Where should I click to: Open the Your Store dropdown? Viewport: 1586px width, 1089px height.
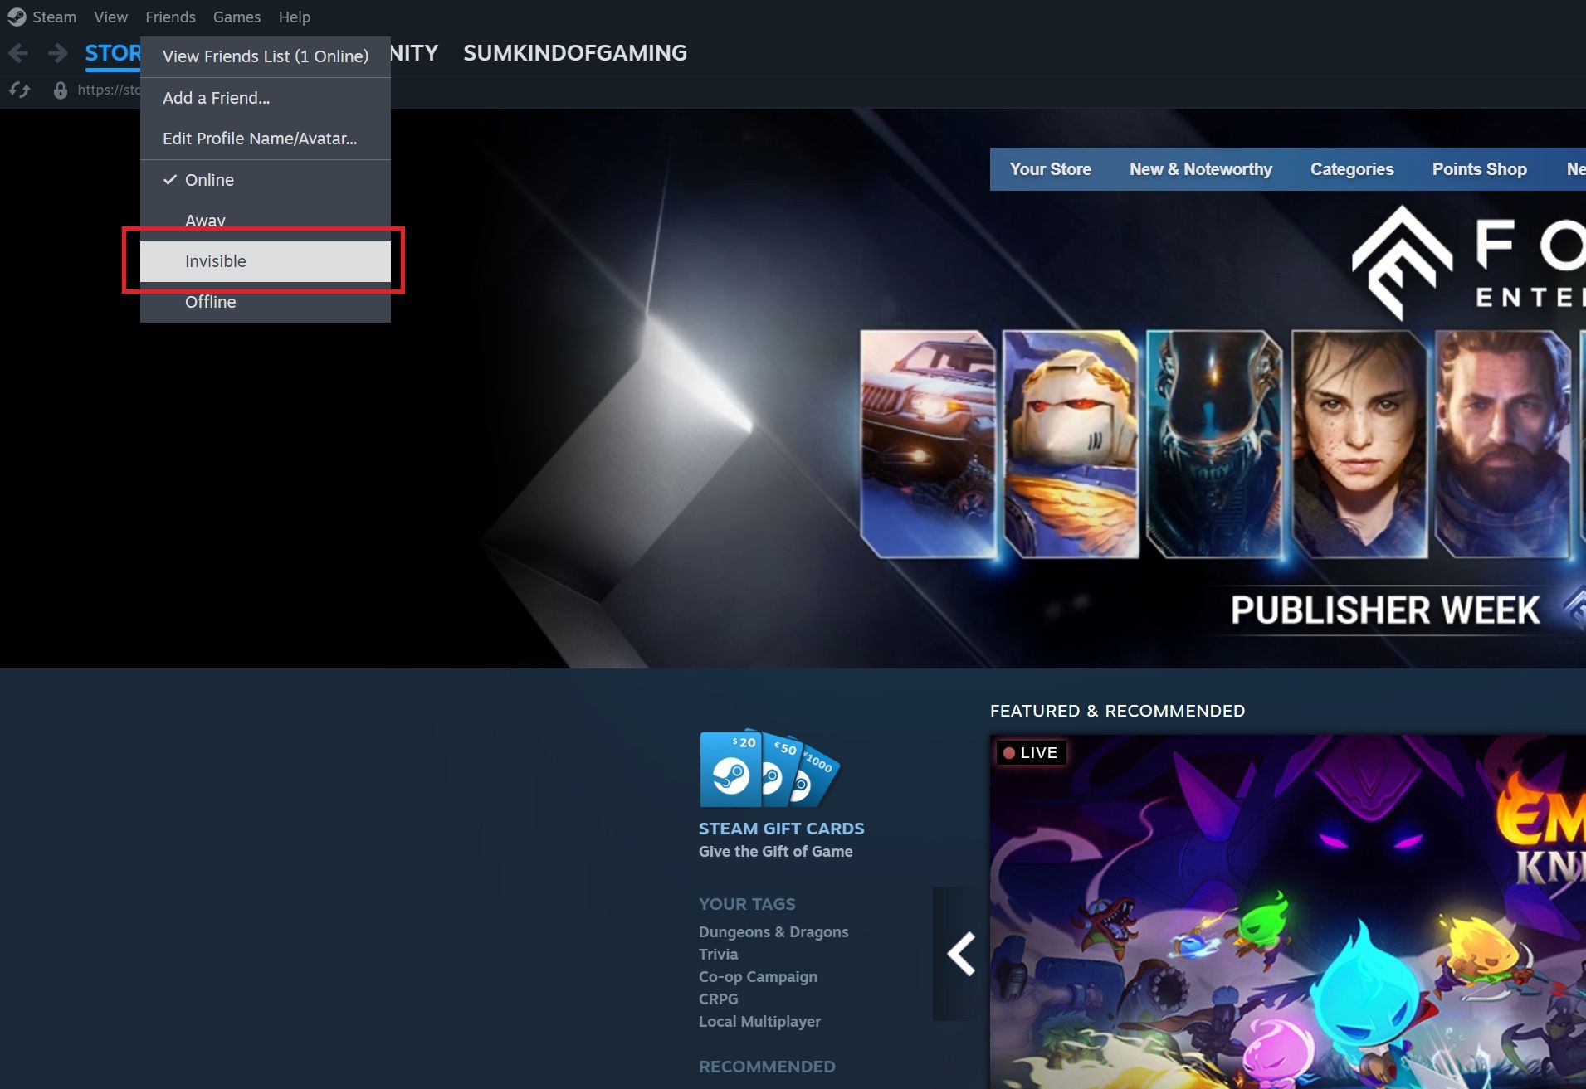(1050, 169)
